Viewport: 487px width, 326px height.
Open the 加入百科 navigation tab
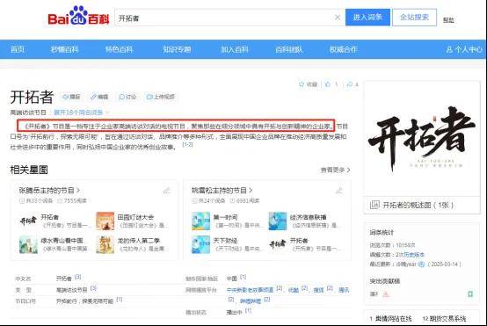[235, 49]
